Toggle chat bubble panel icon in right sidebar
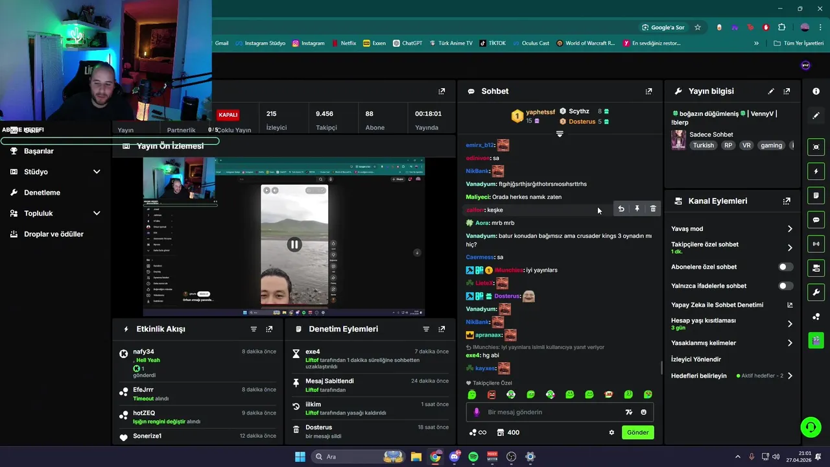The image size is (830, 467). coord(816,220)
